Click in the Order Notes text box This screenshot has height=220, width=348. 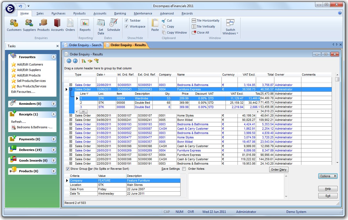coord(236,186)
